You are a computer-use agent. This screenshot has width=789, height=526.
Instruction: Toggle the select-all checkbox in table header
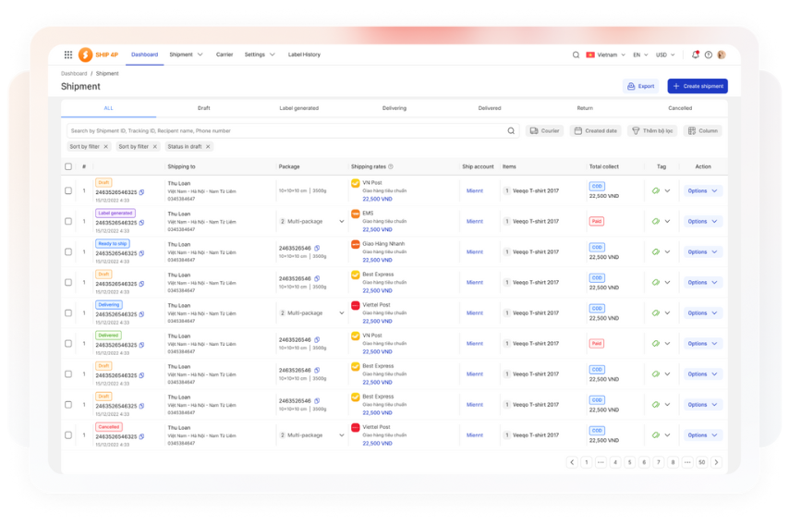pos(68,166)
